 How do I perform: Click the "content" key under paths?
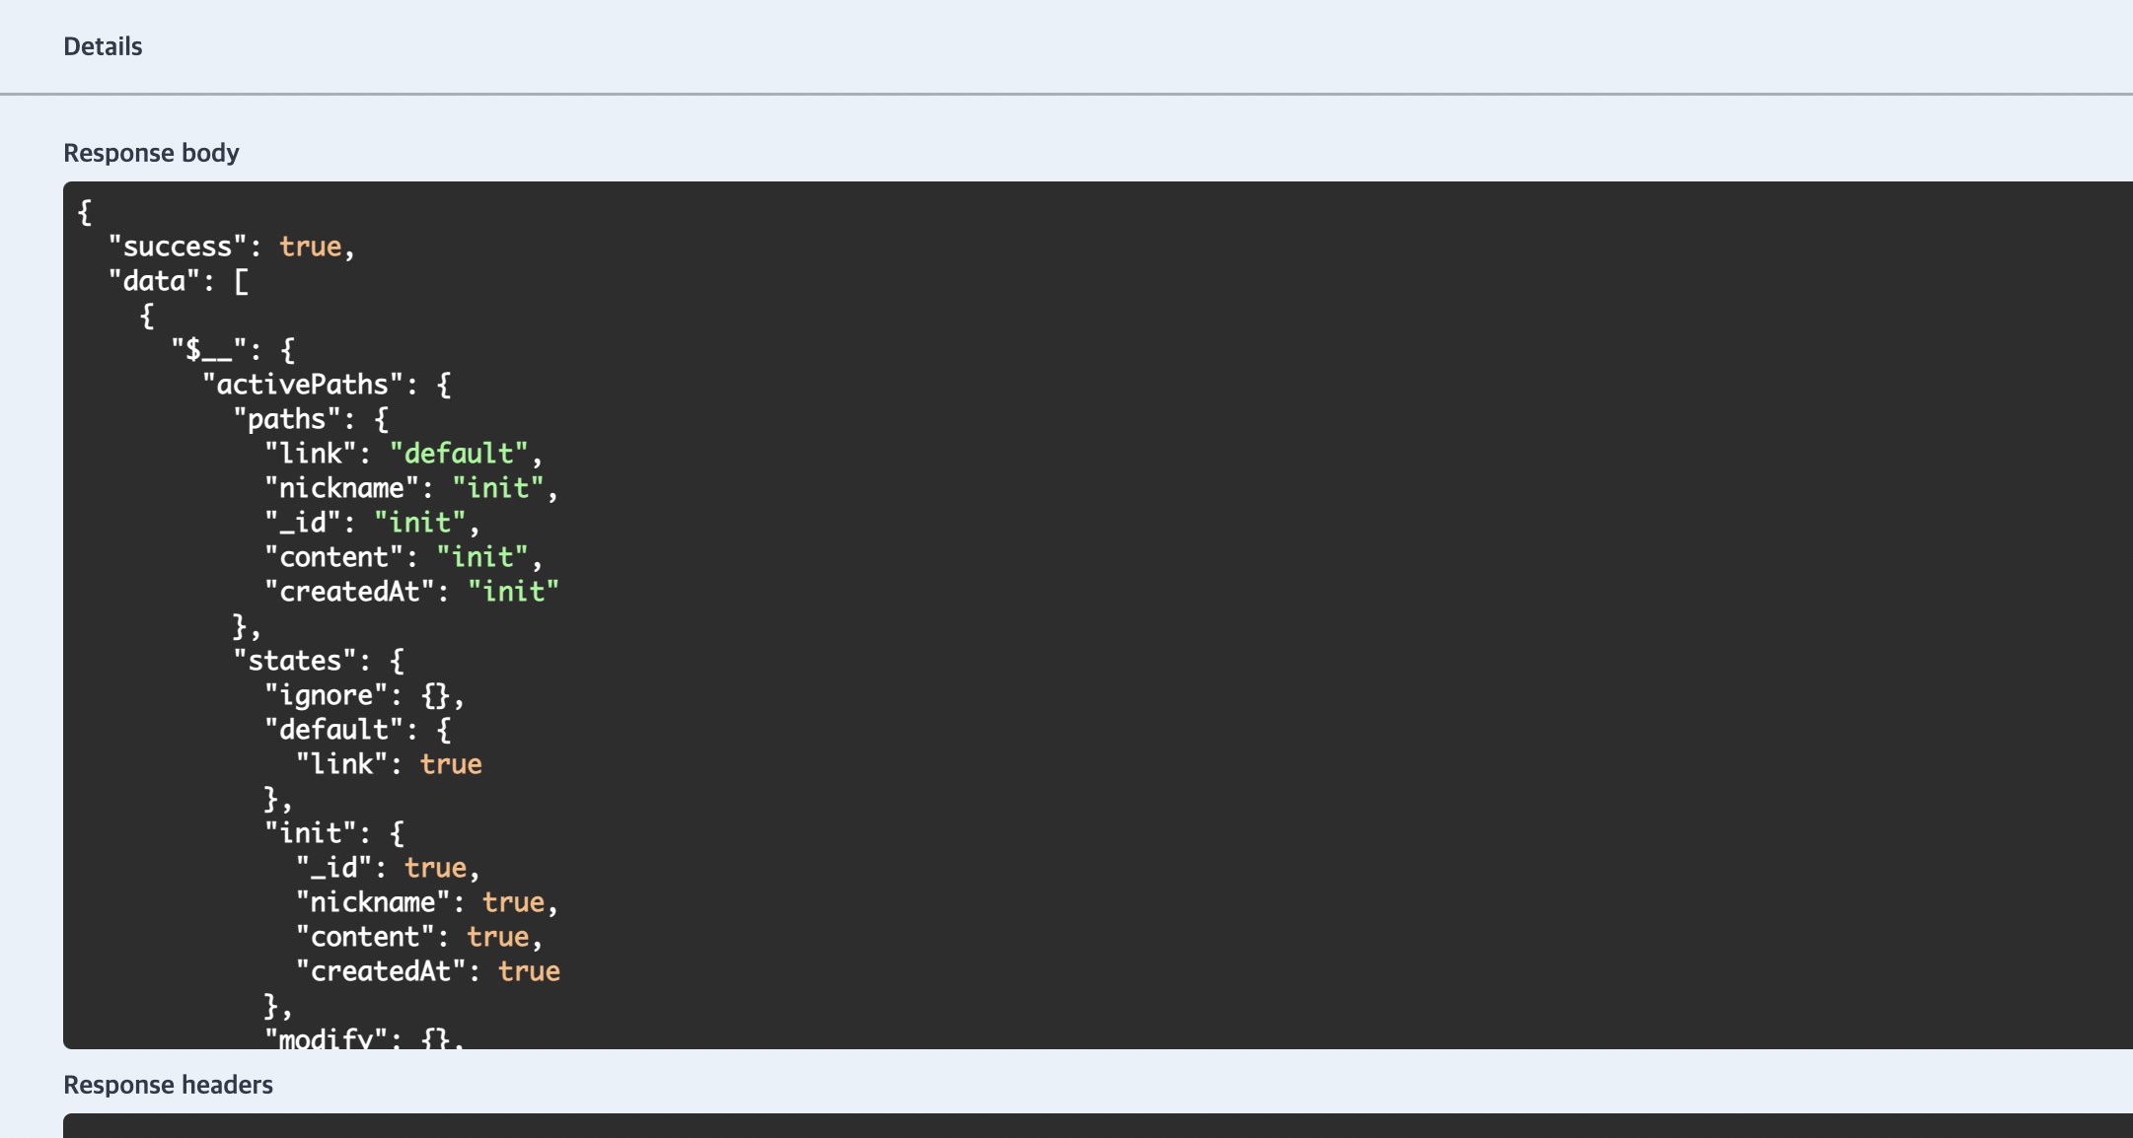tap(333, 557)
